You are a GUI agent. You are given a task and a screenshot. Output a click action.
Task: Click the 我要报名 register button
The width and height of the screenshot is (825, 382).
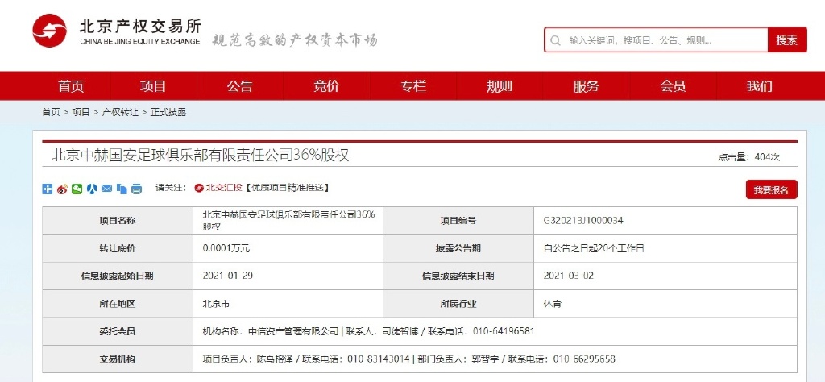point(771,190)
